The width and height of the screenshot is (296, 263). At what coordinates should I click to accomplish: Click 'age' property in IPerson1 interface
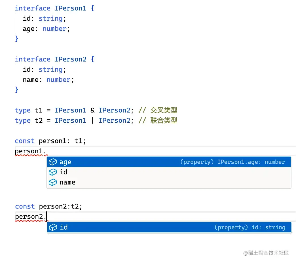click(29, 29)
